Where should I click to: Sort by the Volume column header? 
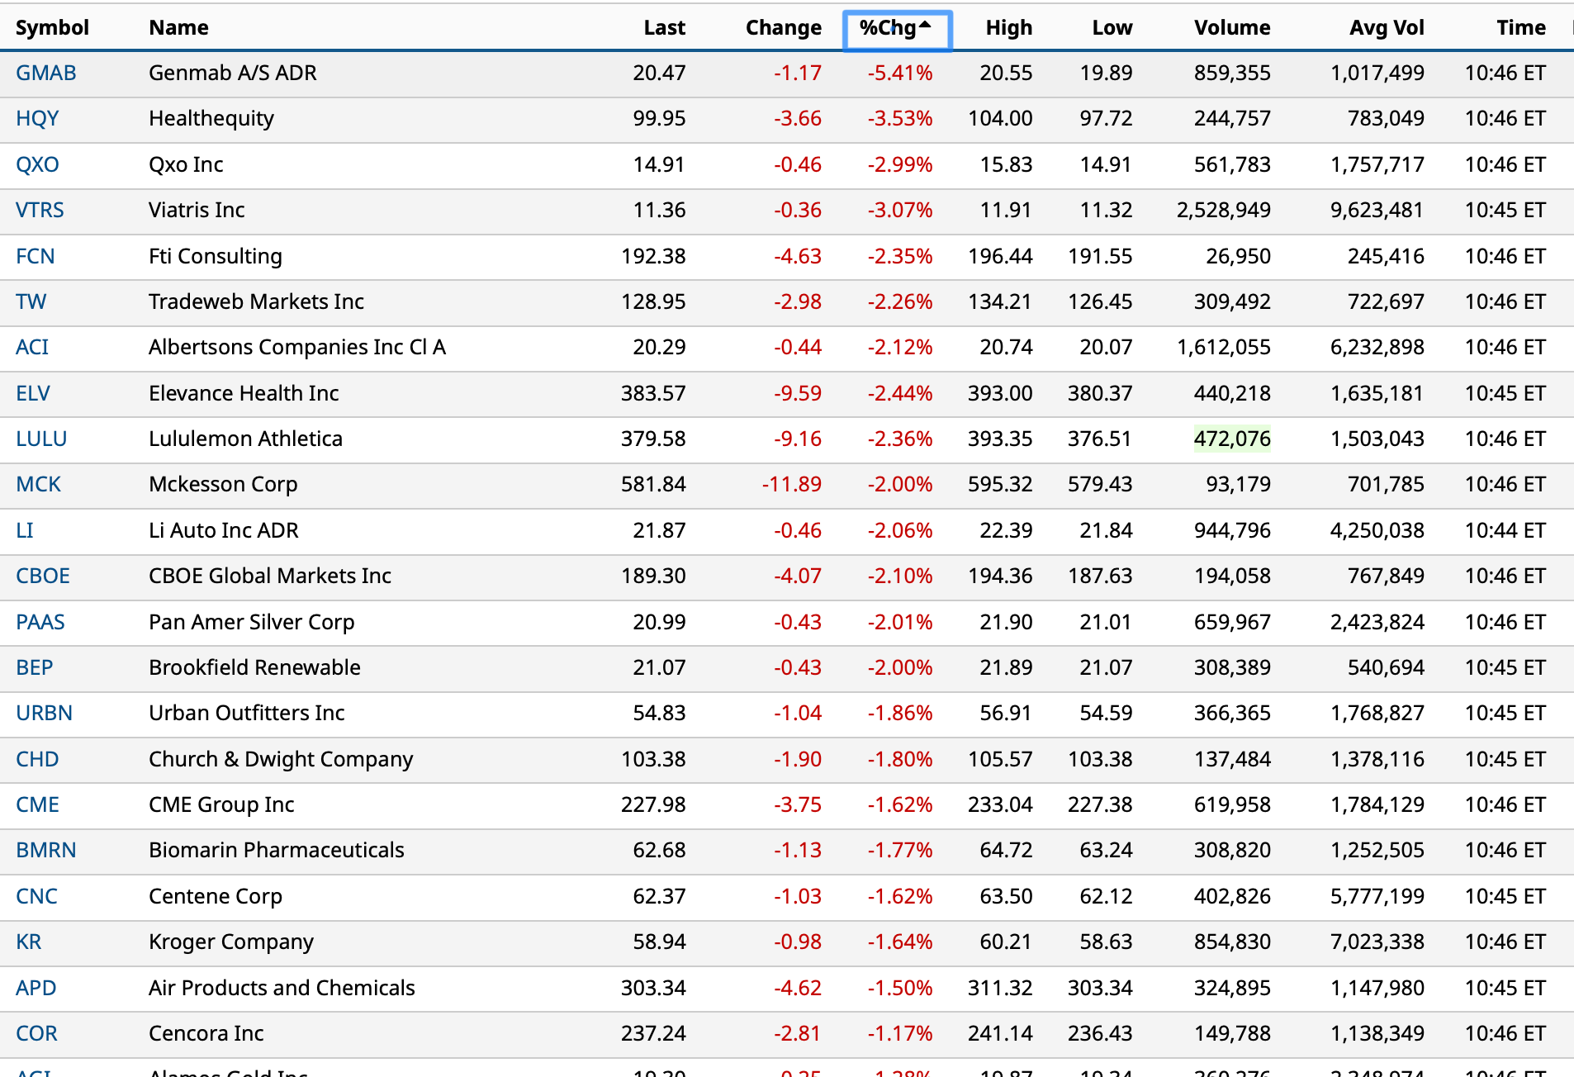coord(1231,28)
